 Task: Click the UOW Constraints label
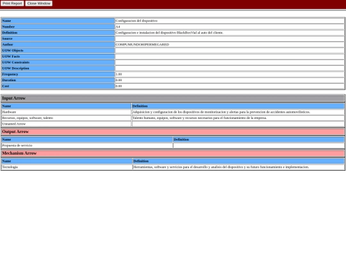click(x=58, y=62)
